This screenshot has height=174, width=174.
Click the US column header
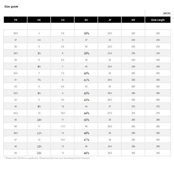click(63, 20)
